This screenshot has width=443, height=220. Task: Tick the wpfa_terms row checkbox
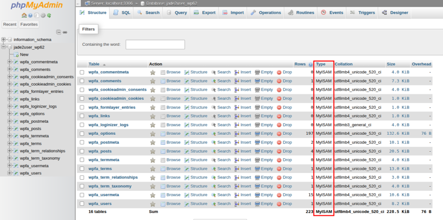(82, 169)
